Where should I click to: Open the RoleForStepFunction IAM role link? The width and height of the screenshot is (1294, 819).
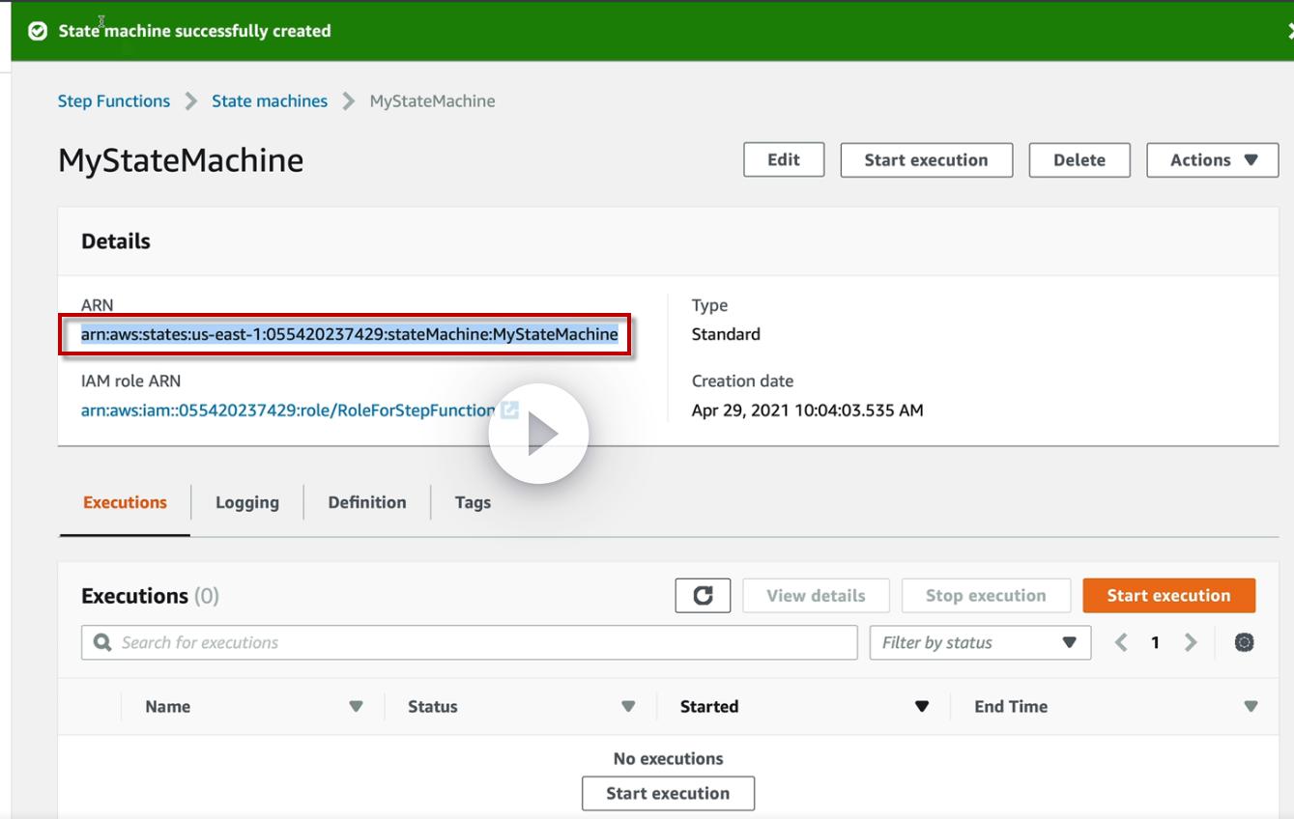[x=288, y=410]
